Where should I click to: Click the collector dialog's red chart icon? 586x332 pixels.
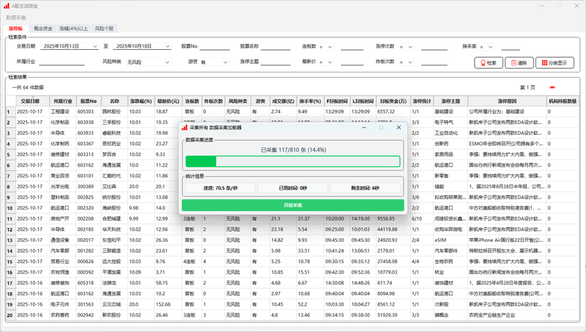[x=184, y=127]
